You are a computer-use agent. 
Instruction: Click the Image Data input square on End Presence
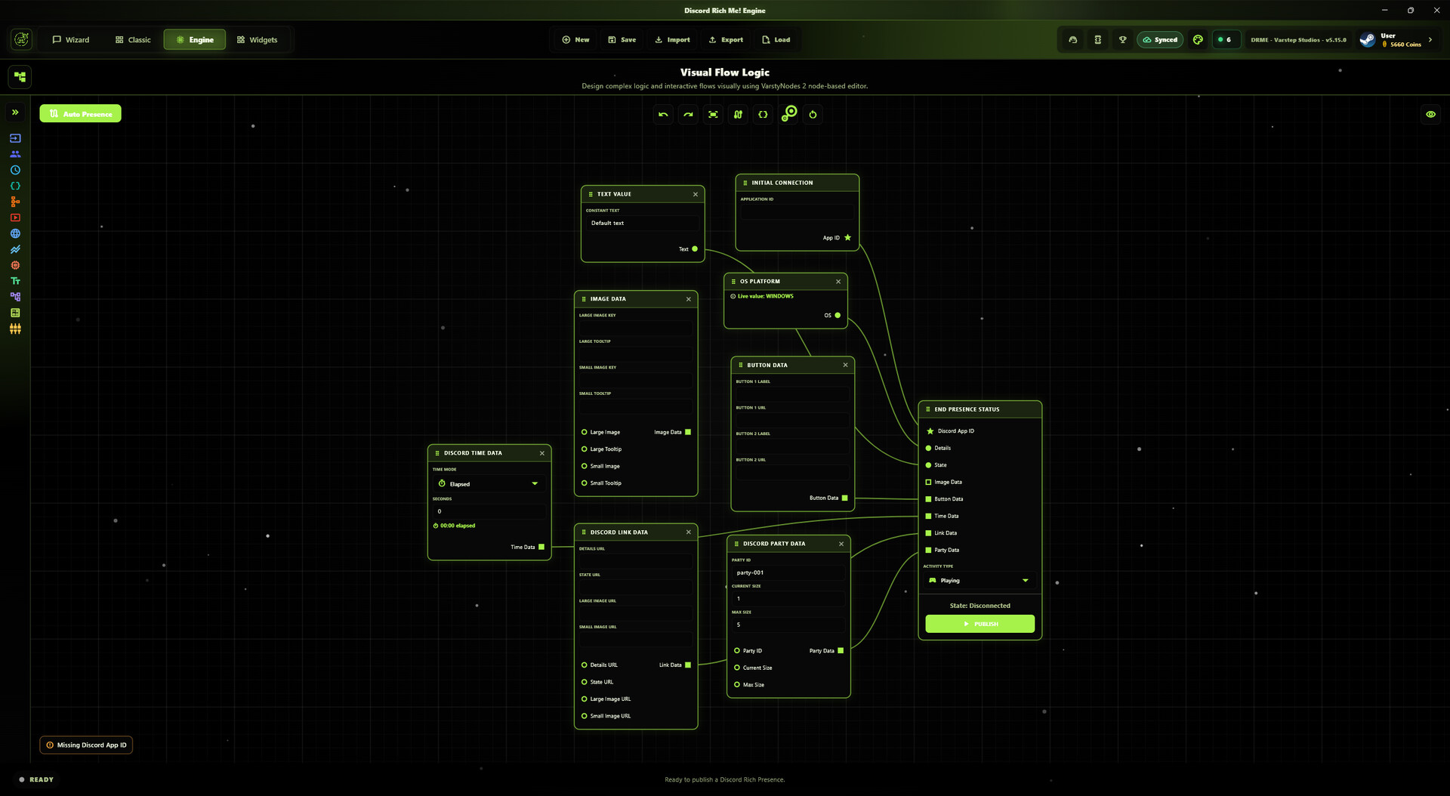(928, 483)
